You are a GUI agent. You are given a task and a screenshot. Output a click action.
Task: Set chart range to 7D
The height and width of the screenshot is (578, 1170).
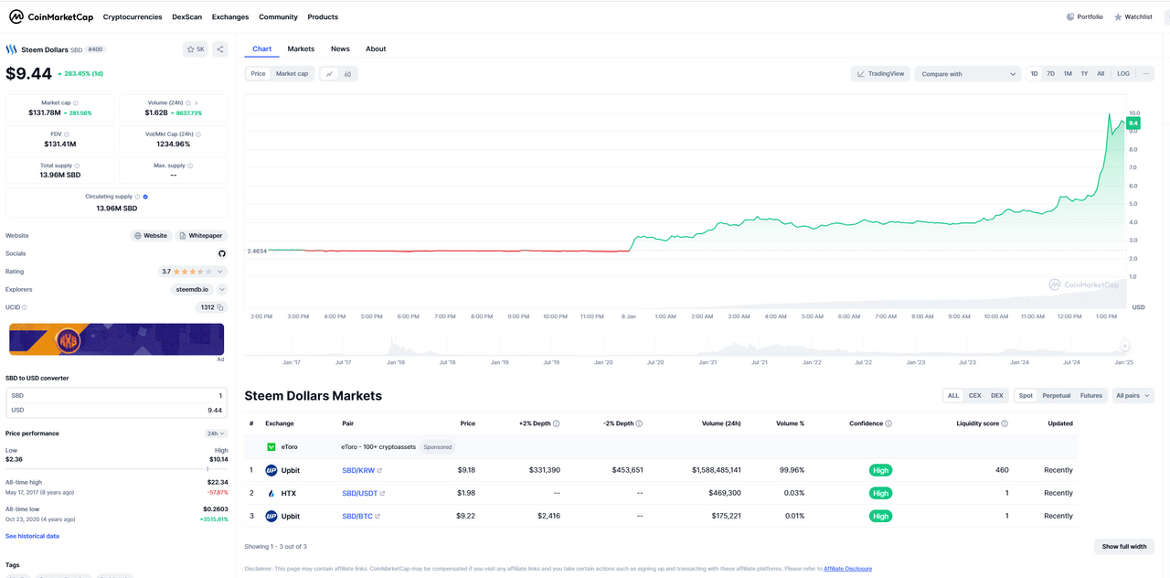(1050, 74)
